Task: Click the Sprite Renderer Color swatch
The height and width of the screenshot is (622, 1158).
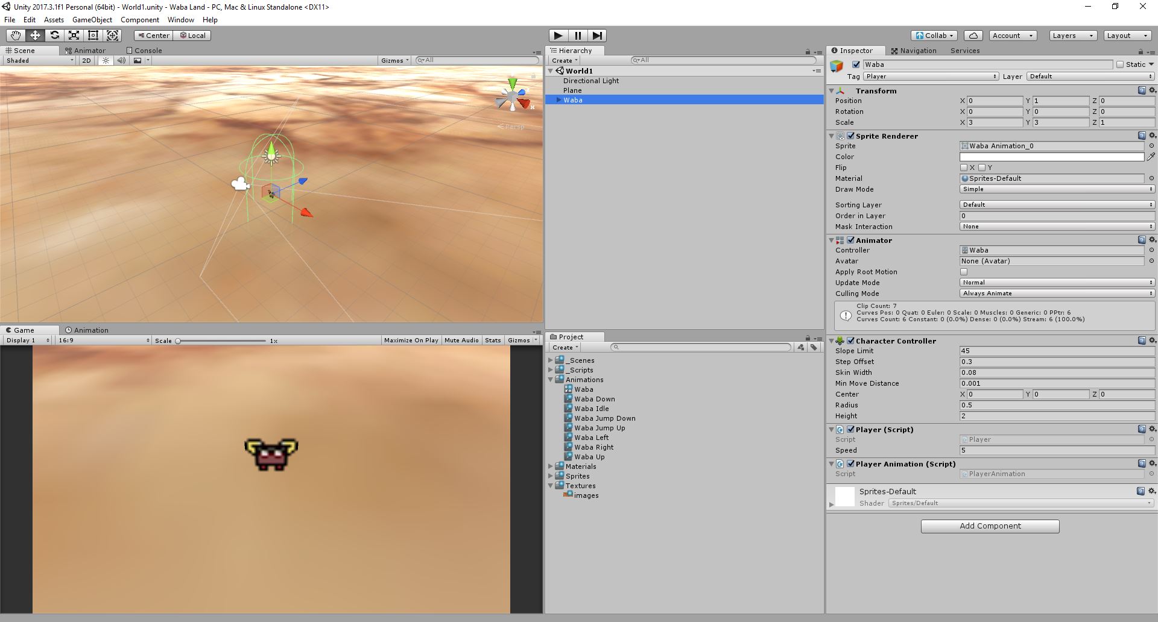Action: (1051, 157)
